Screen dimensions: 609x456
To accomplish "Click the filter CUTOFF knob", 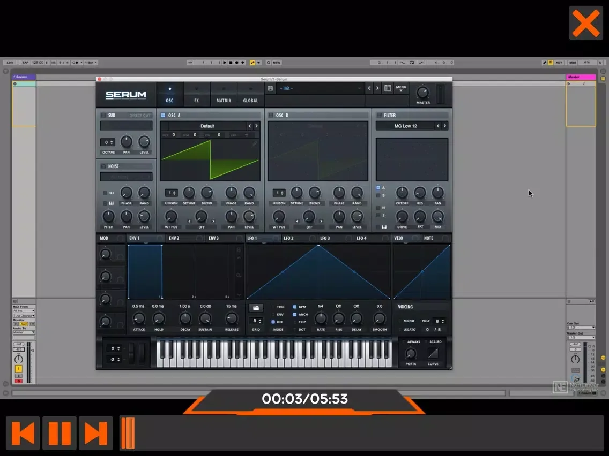I will [x=402, y=193].
